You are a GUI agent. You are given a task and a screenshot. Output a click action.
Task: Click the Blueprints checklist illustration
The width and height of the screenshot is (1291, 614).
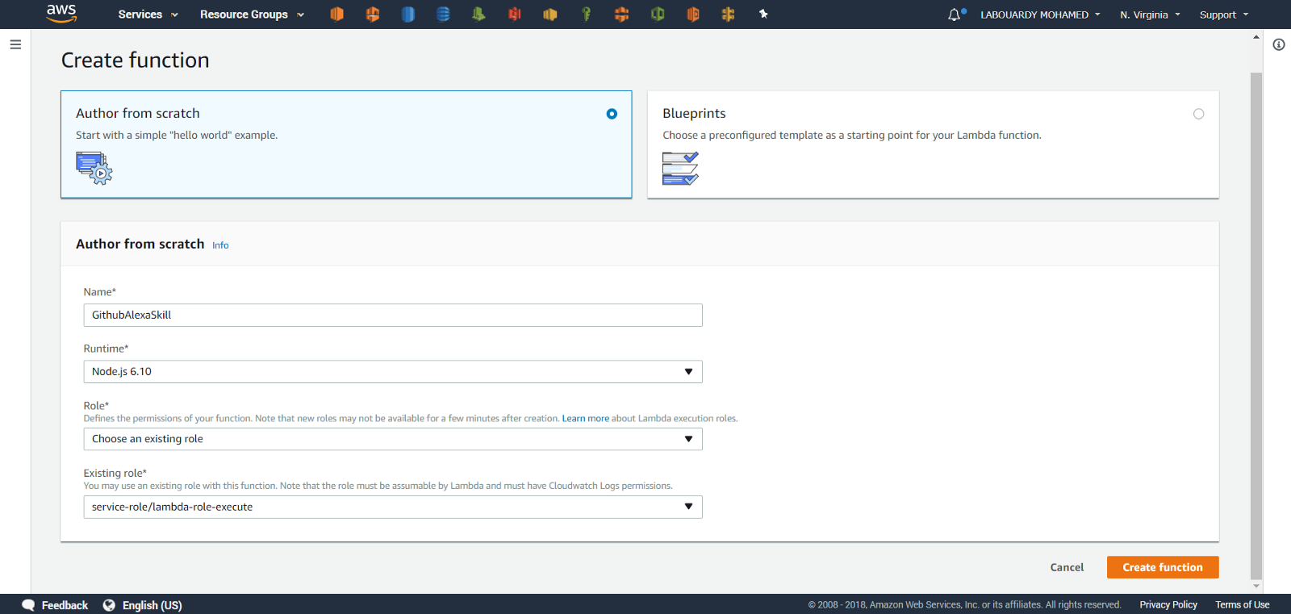pyautogui.click(x=680, y=169)
